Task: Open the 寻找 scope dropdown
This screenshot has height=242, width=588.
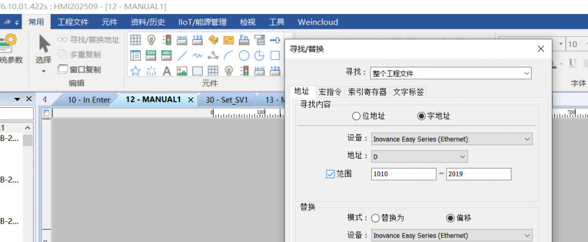Action: click(x=451, y=74)
